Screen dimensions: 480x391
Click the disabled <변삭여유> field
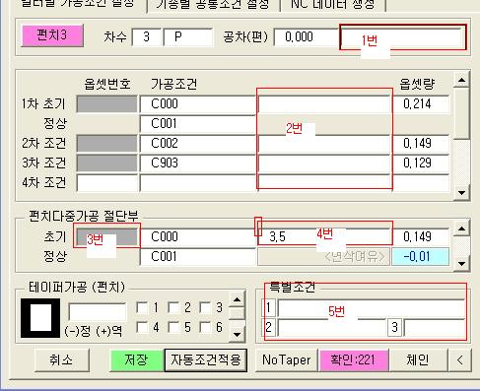click(323, 256)
